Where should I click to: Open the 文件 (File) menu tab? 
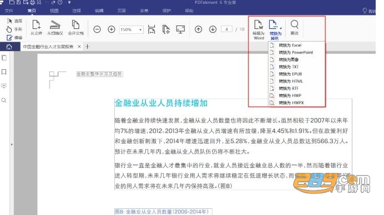9,11
